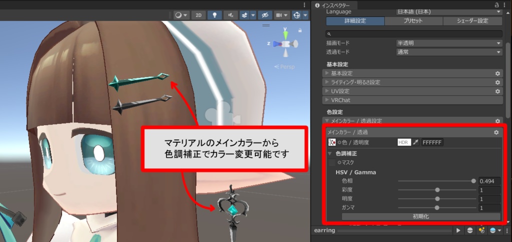Switch to the 詳細設定 tab
The image size is (512, 242).
click(355, 21)
